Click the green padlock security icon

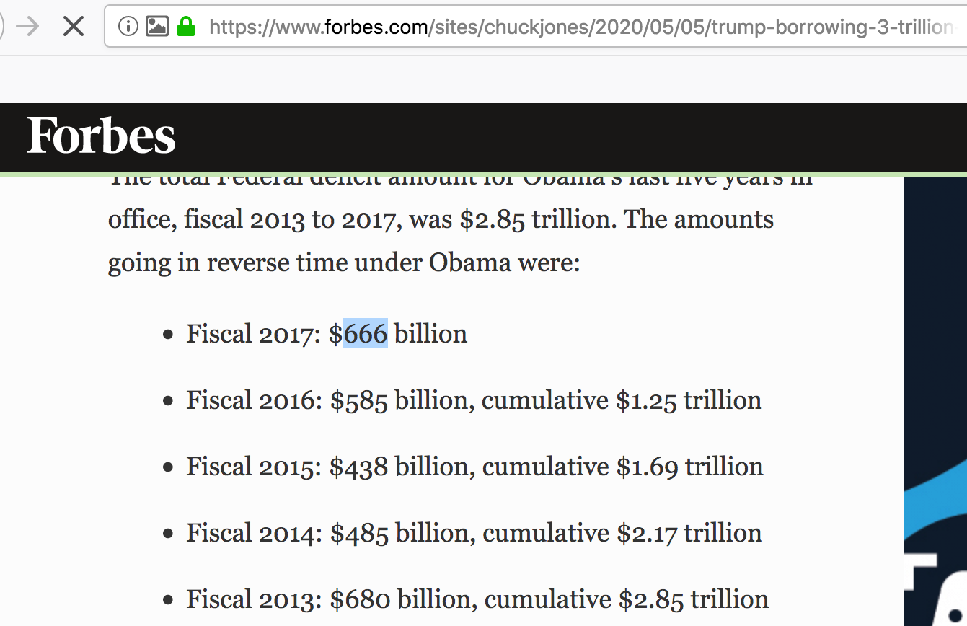[x=186, y=27]
